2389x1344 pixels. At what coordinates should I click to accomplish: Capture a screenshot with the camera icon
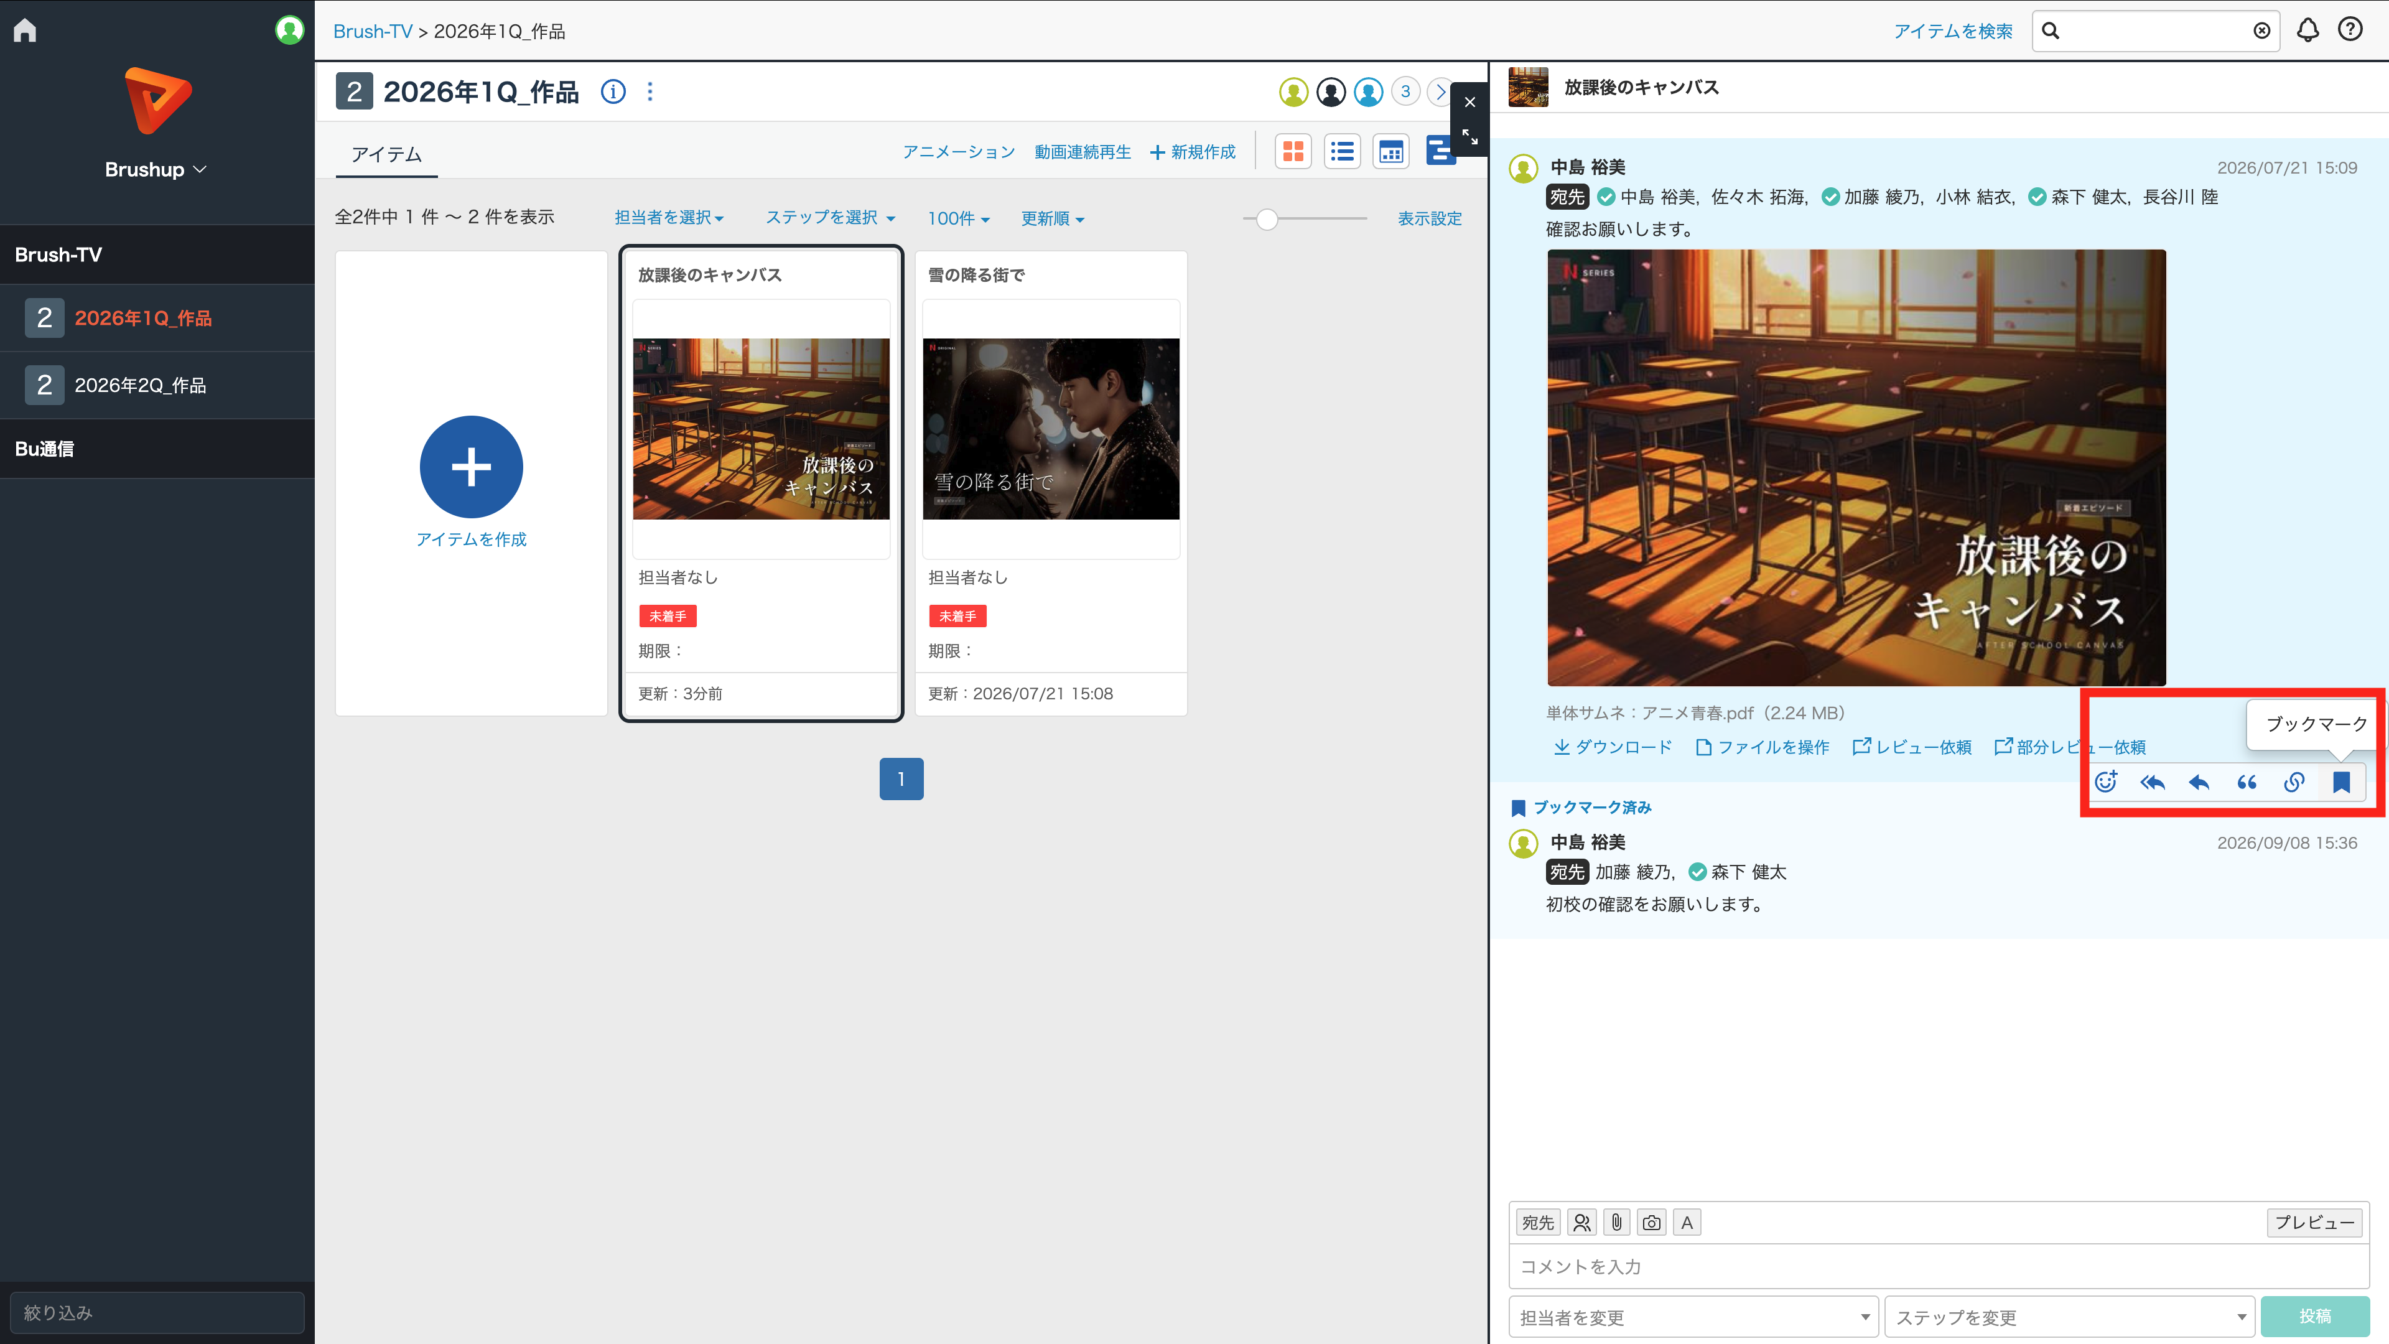(1652, 1223)
